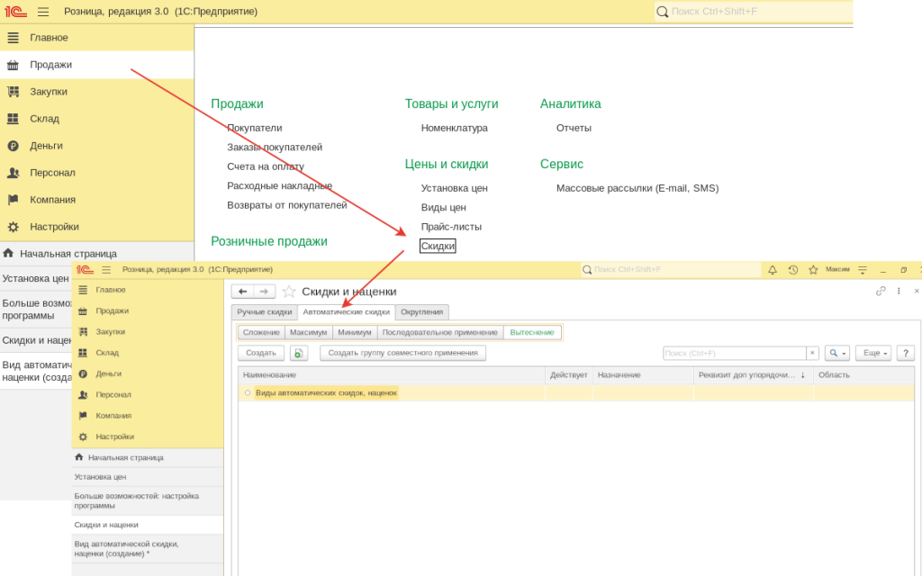Add Скидки и наценки to favorites star
Image resolution: width=922 pixels, height=576 pixels.
pos(289,292)
